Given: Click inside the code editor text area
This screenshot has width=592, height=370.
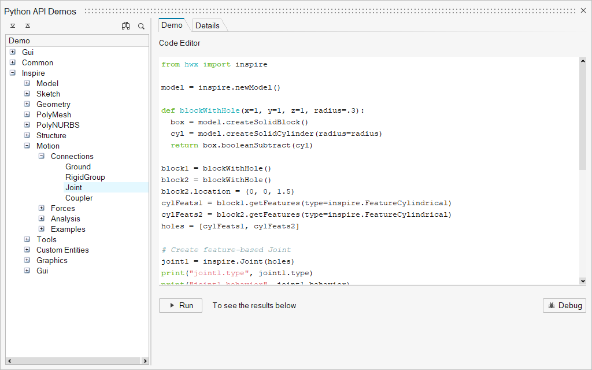Looking at the screenshot, I should [x=370, y=173].
